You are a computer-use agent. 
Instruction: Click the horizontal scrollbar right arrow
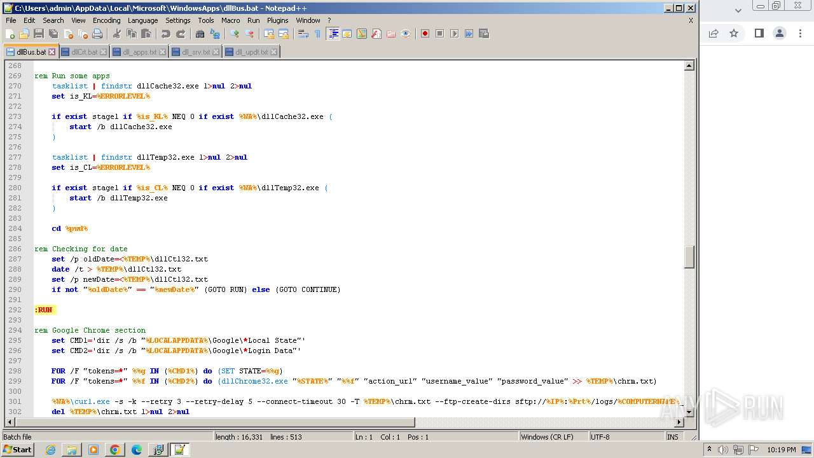[679, 422]
